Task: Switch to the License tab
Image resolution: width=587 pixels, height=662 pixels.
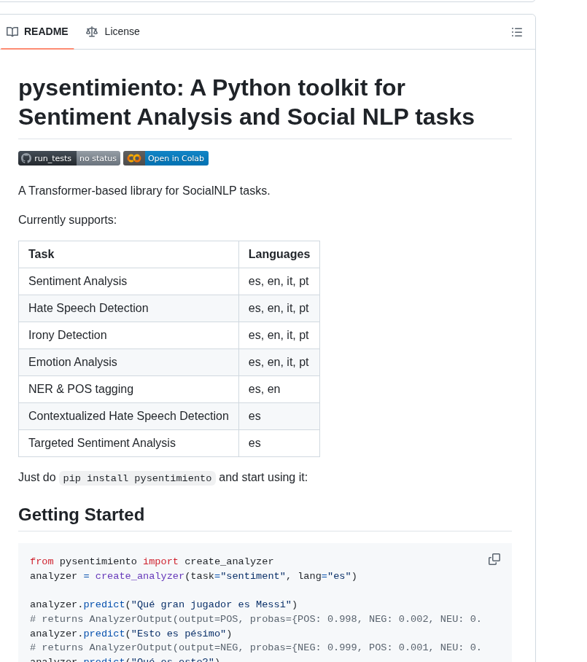Action: 122,31
